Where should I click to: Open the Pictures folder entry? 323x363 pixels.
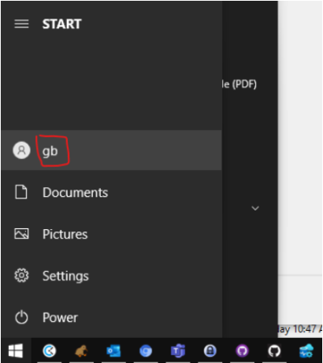[111, 234]
